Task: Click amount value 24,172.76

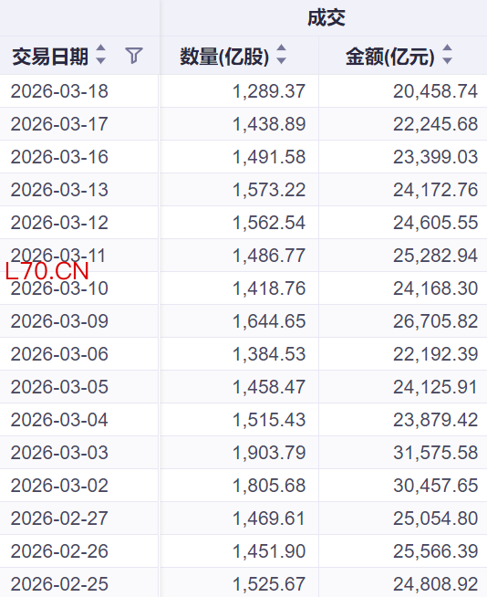Action: tap(435, 190)
